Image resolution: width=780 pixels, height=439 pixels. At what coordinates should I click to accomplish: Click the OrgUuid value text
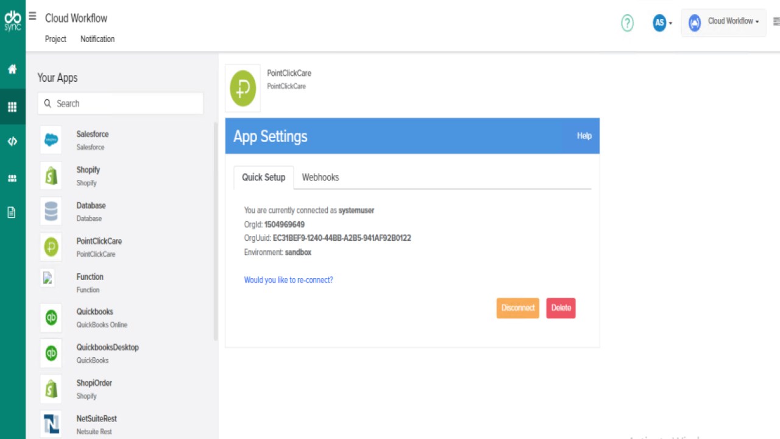[x=342, y=238]
